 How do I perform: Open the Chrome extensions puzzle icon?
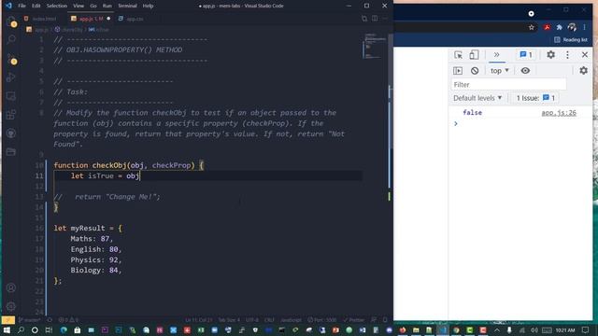[559, 27]
